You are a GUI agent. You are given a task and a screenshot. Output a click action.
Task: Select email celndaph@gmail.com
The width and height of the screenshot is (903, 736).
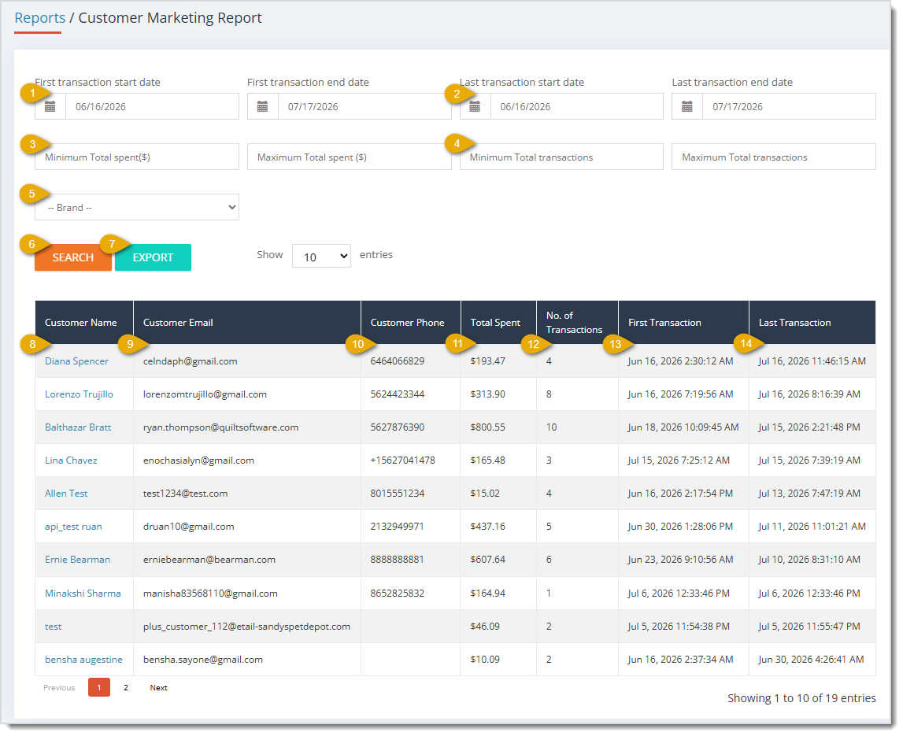[x=190, y=361]
